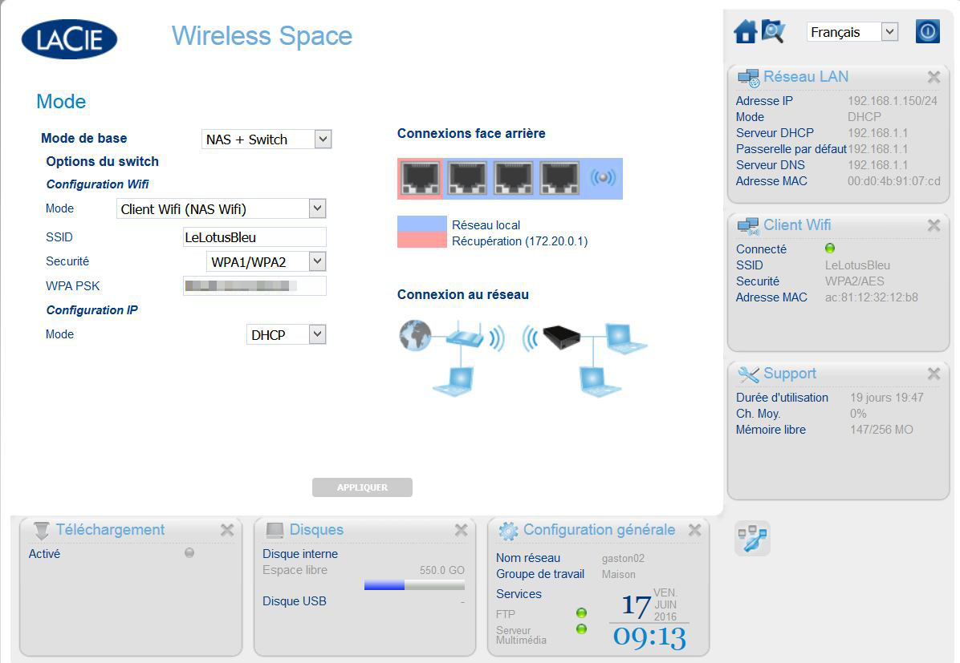Click the green FTP service indicator
The height and width of the screenshot is (663, 960).
click(582, 612)
